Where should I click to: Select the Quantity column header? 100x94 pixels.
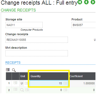point(49,76)
